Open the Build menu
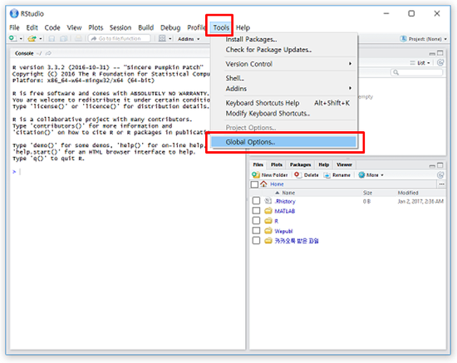This screenshot has height=363, width=457. [145, 27]
